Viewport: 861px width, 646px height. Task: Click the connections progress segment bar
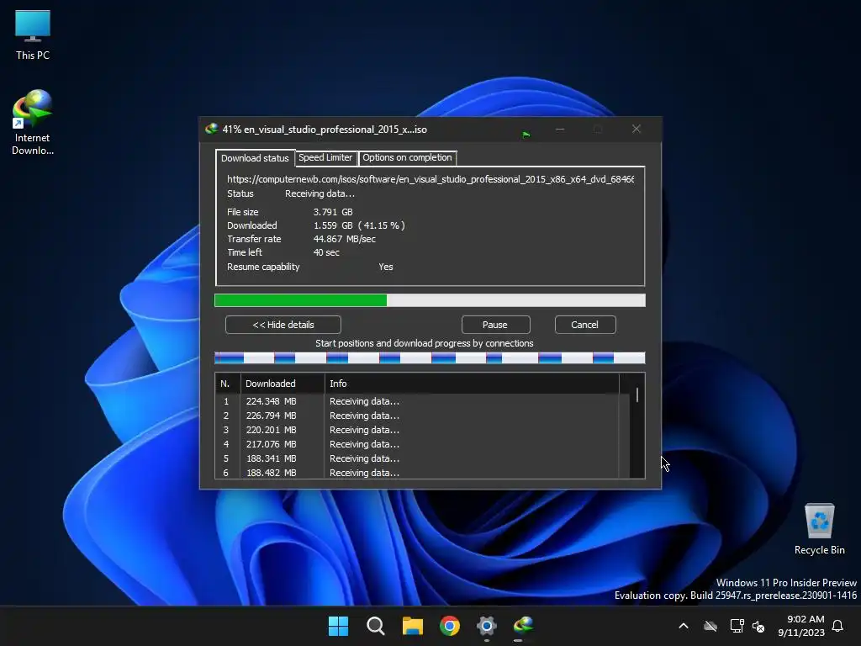tap(430, 358)
